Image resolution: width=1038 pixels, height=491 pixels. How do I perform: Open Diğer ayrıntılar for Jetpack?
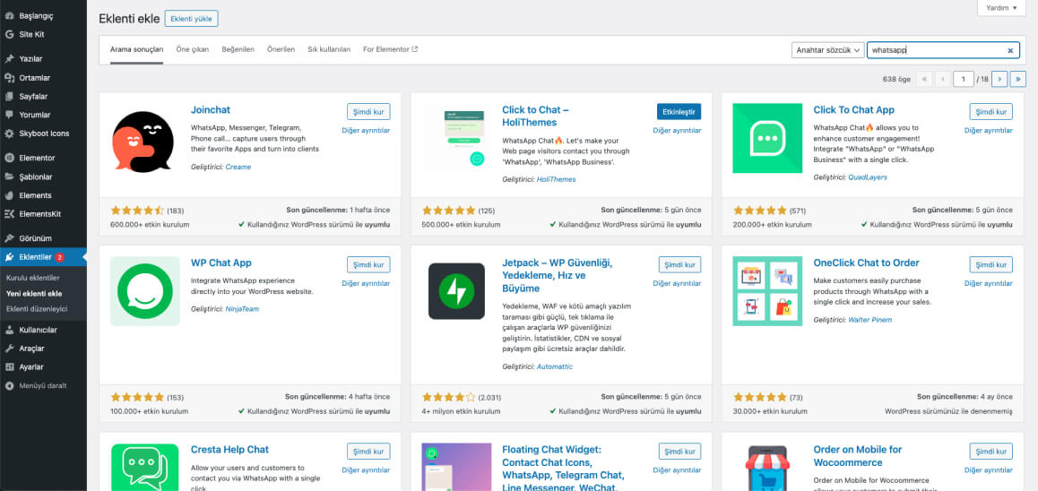pyautogui.click(x=678, y=283)
